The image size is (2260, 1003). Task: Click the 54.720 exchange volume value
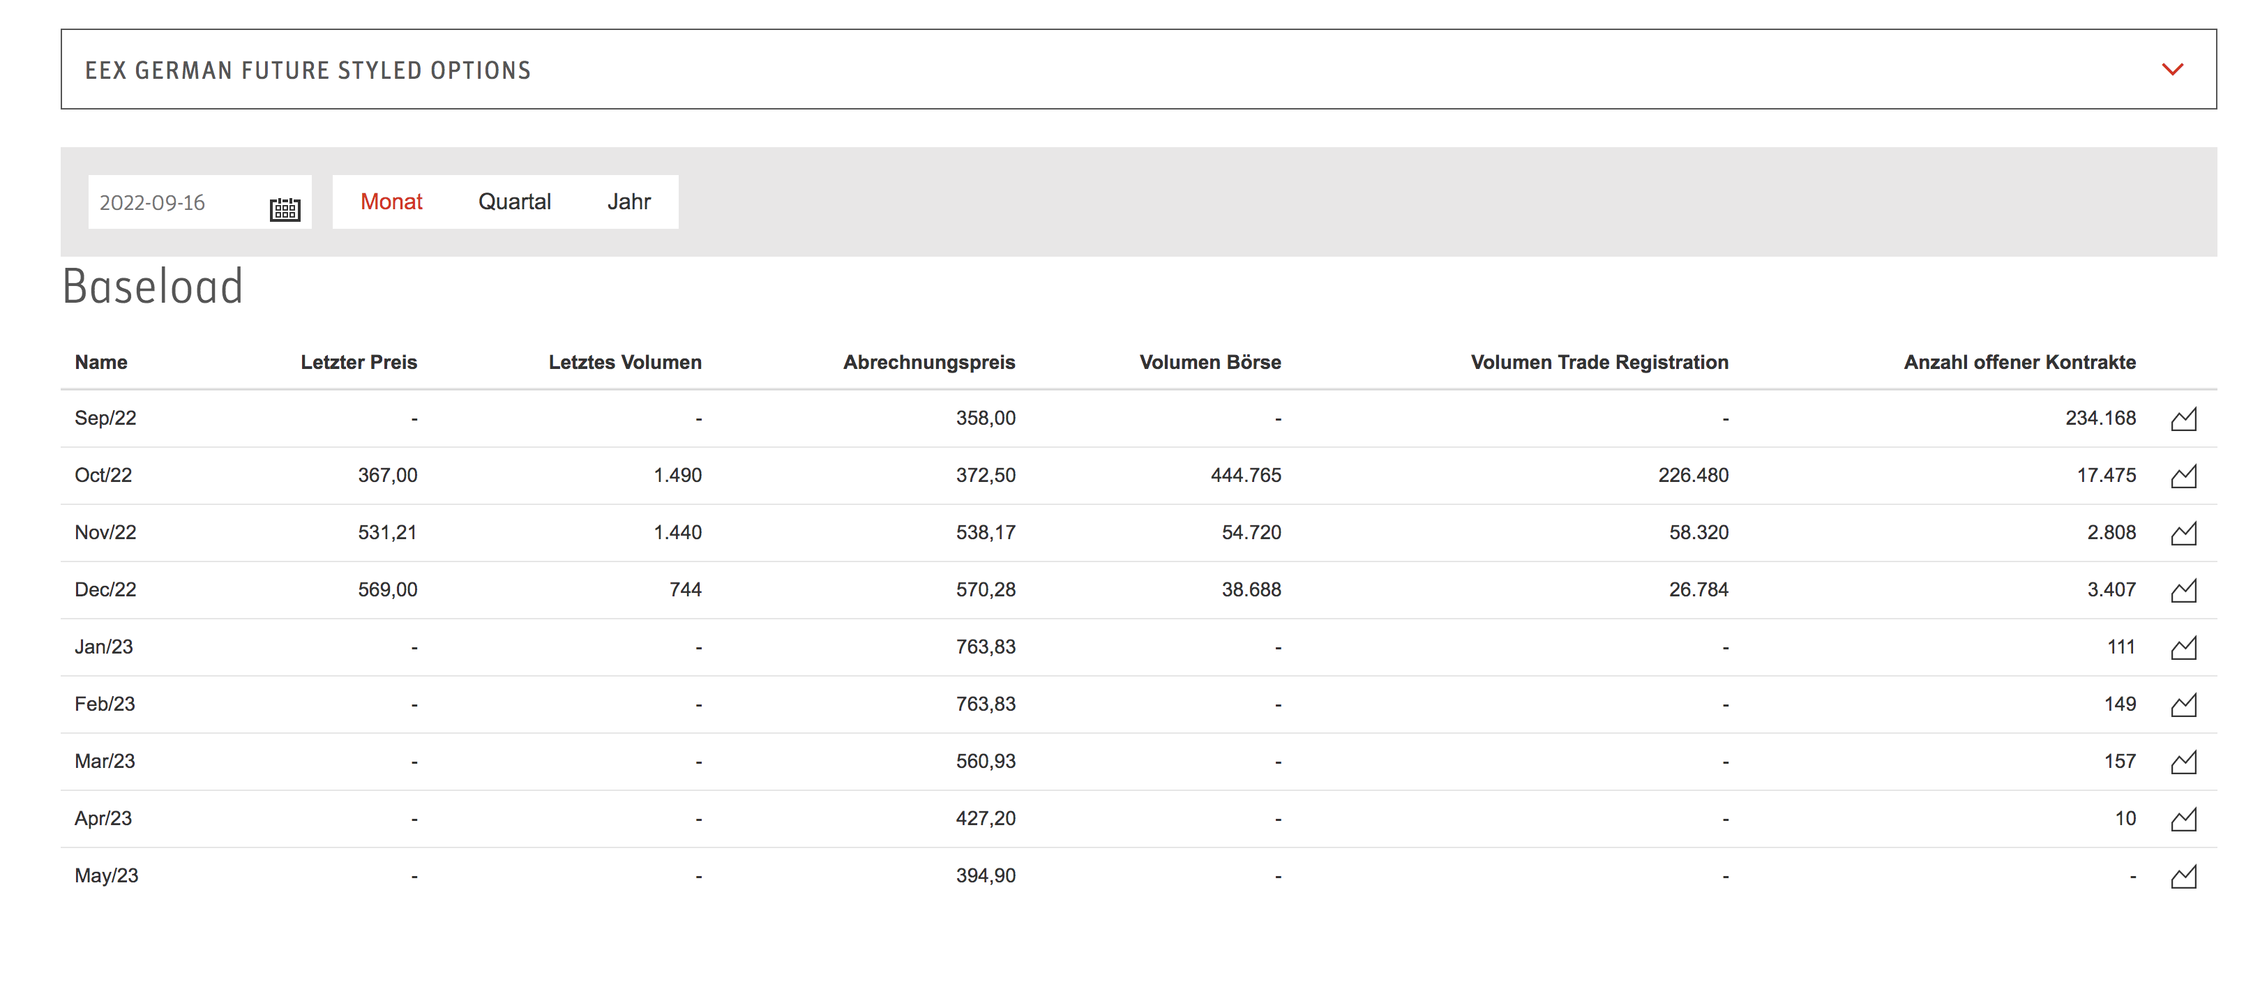[x=1251, y=533]
